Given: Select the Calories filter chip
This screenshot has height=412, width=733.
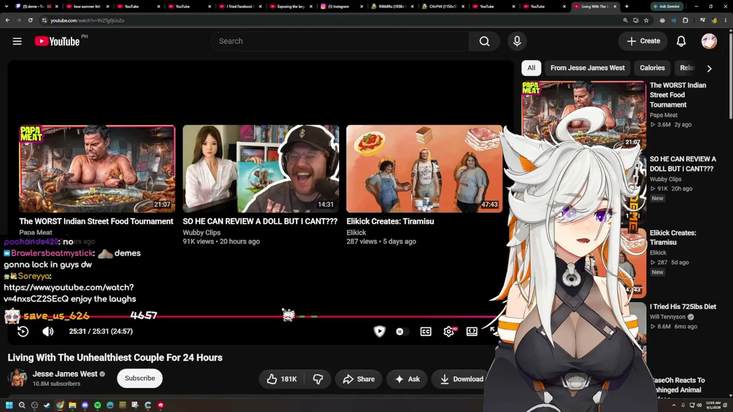Looking at the screenshot, I should 652,68.
